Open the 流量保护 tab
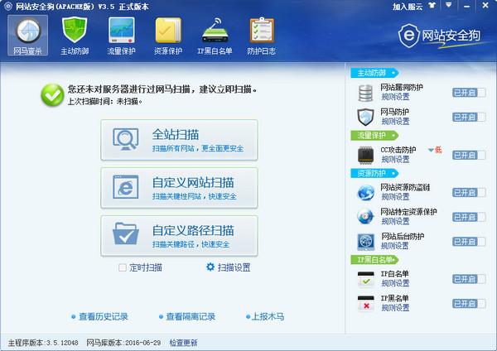 click(122, 35)
